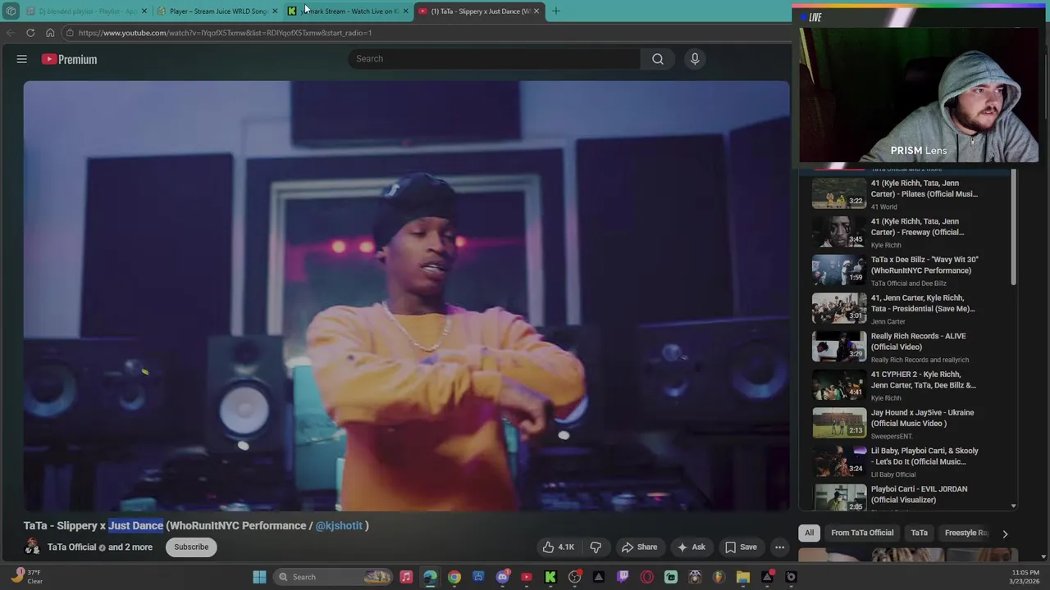
Task: Select the All filter chip
Action: click(809, 533)
